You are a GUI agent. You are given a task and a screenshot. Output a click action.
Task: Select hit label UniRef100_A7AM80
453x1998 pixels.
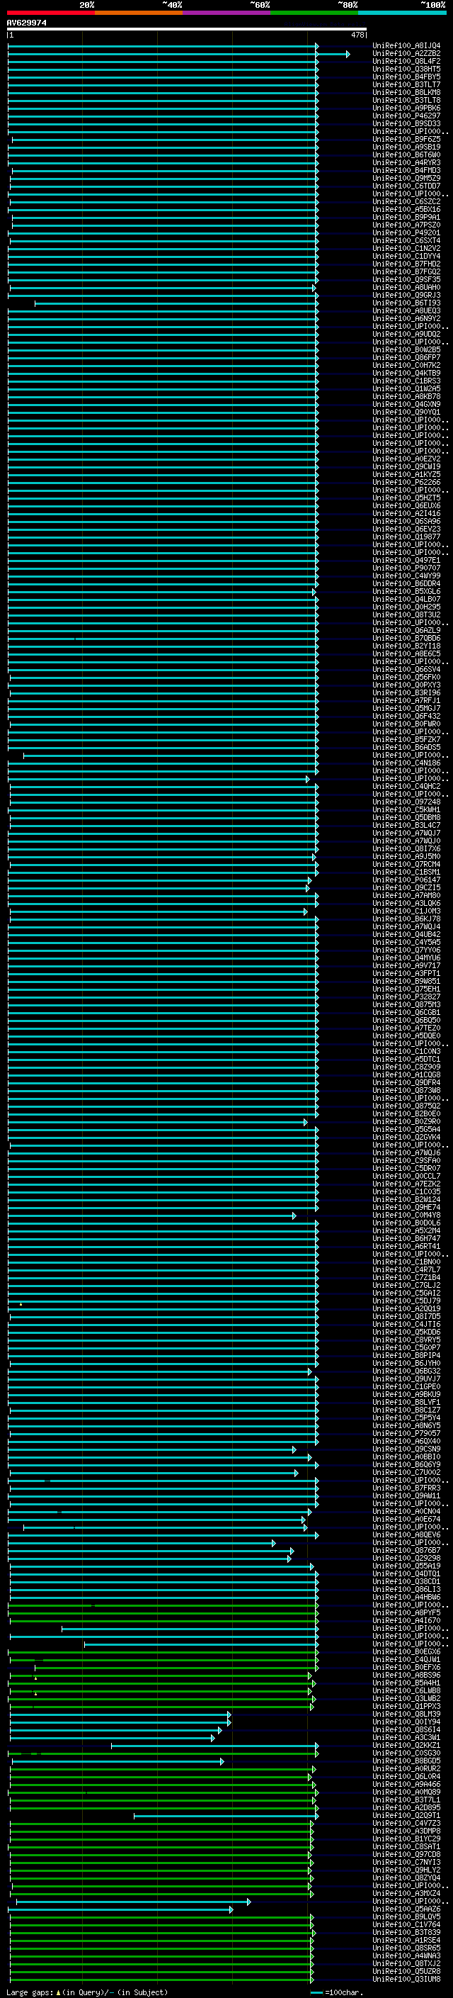(x=406, y=895)
